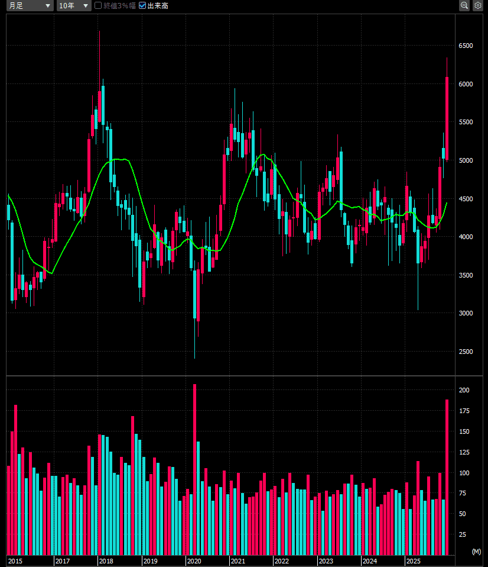
Task: Click the 5000 price axis label
Action: pos(466,160)
